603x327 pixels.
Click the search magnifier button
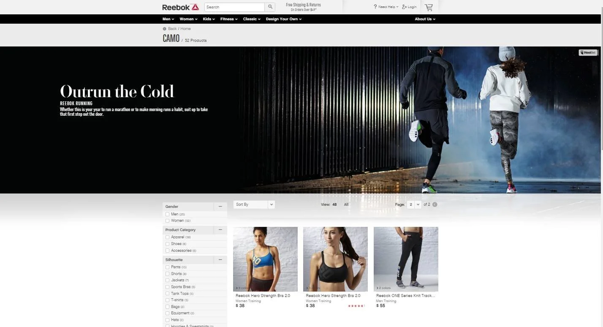270,7
